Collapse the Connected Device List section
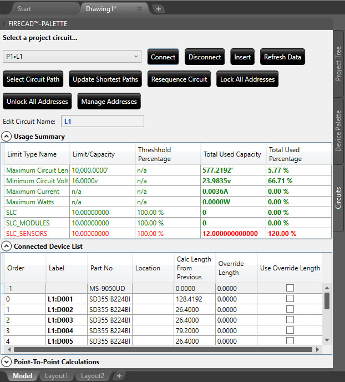The height and width of the screenshot is (382, 345). click(x=7, y=246)
